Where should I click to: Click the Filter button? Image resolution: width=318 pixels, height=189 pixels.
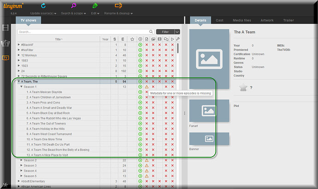click(165, 32)
